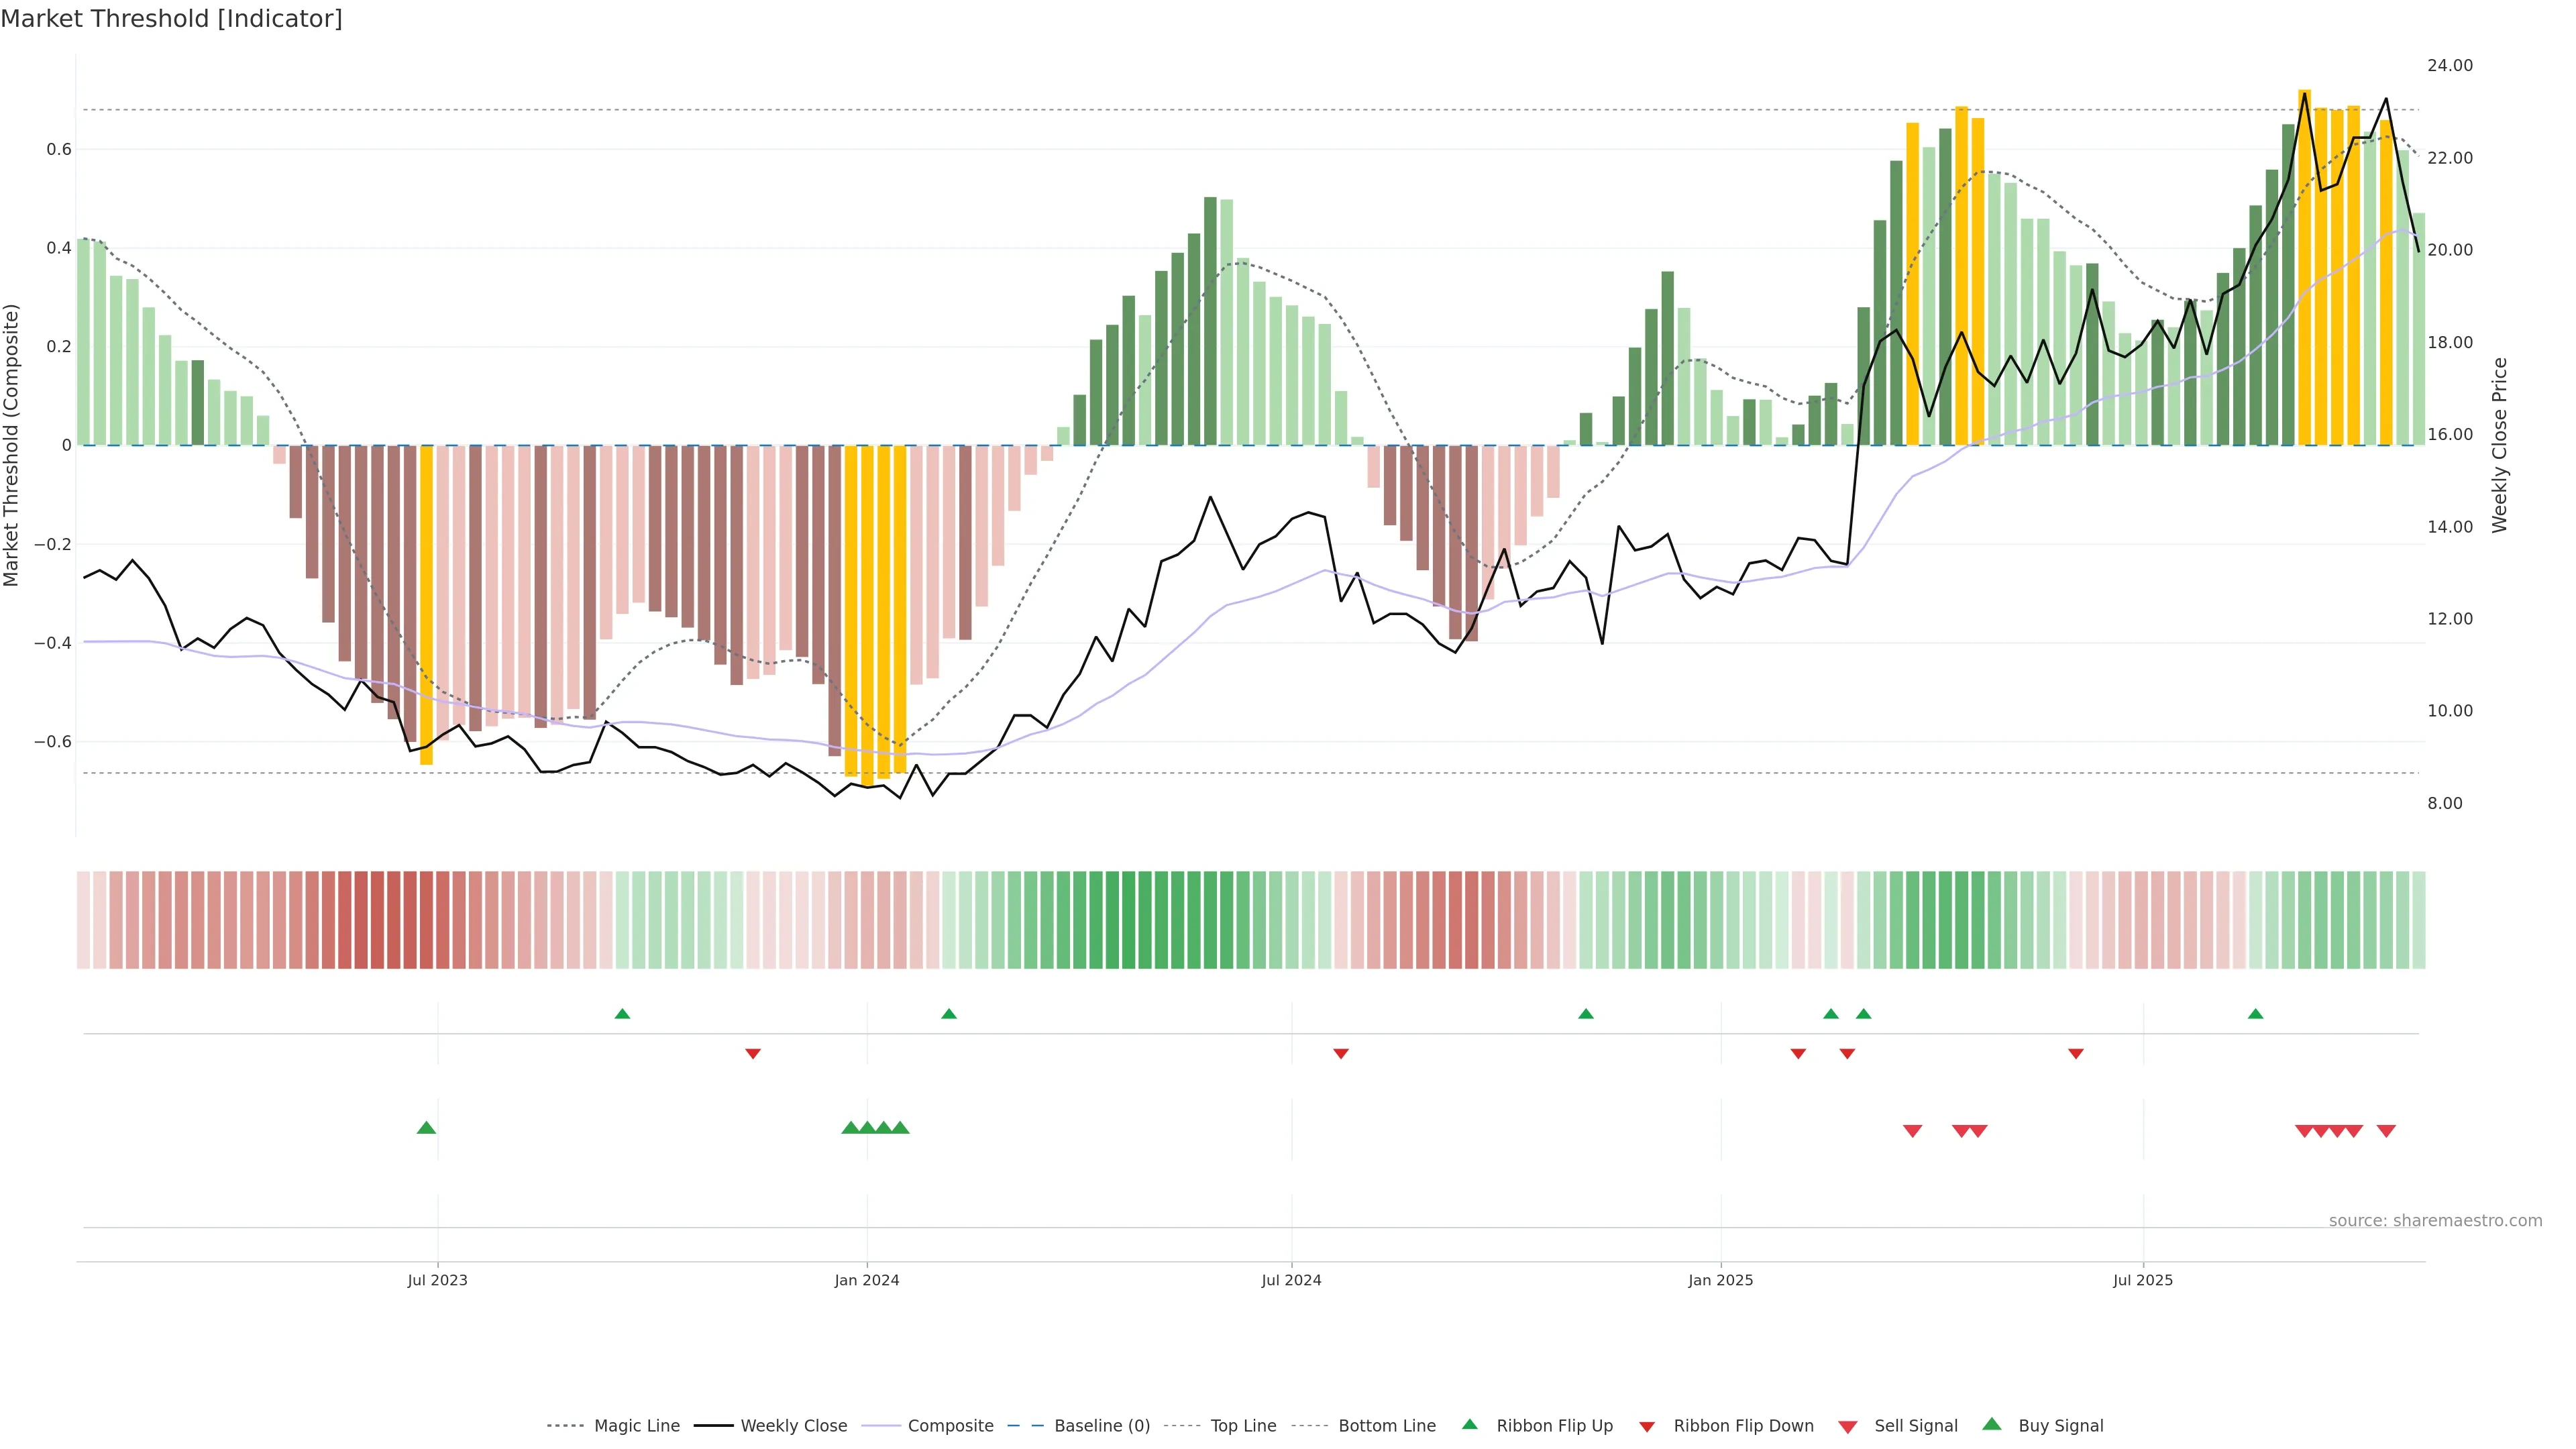Click the Market Threshold [Indicator] title
The width and height of the screenshot is (2576, 1449).
click(x=171, y=19)
